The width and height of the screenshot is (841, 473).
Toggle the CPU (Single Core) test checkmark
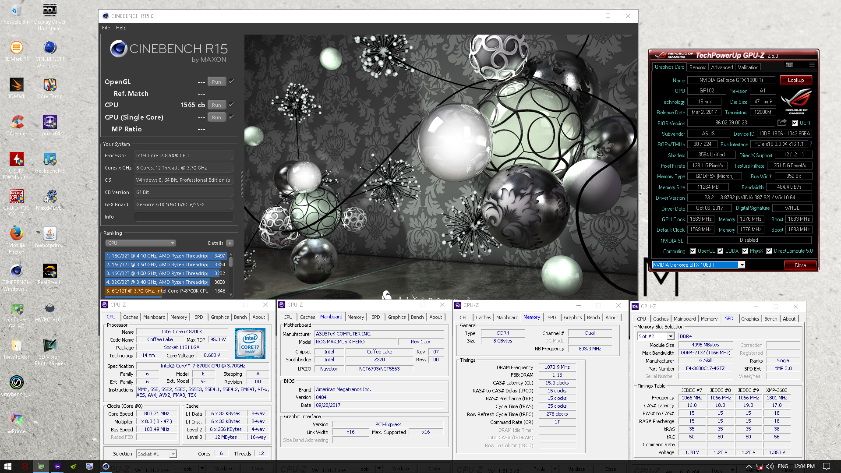[231, 116]
